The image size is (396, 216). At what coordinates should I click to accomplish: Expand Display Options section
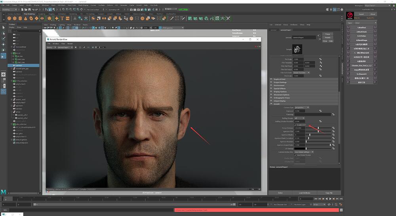(272, 92)
